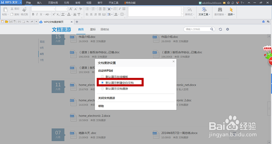Click the Copy (复制) button

tap(15, 14)
